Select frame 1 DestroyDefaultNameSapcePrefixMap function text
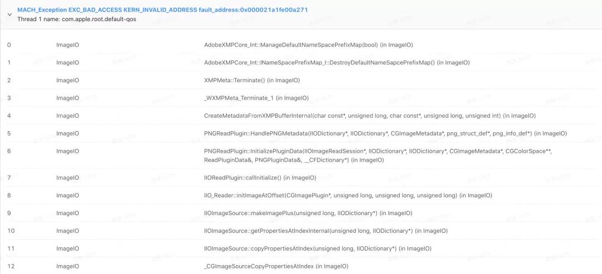Screen dimensions: 602x274 [337, 63]
